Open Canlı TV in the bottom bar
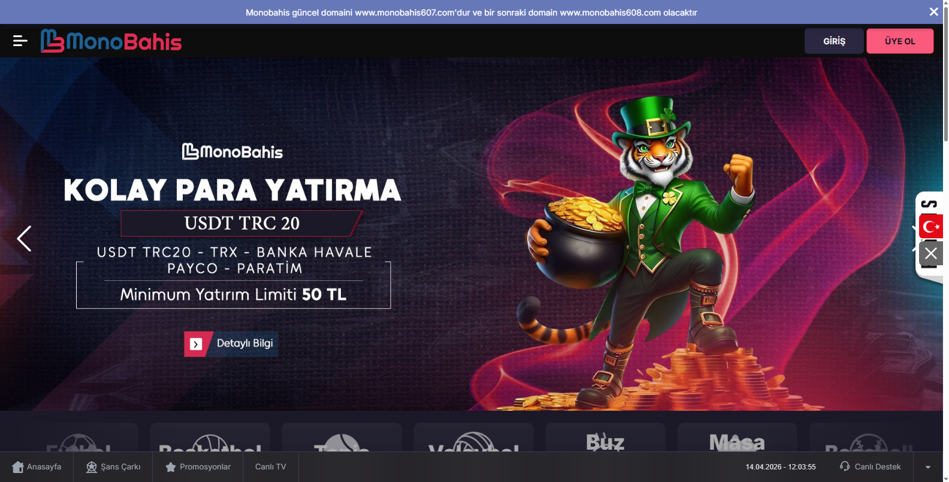 271,467
